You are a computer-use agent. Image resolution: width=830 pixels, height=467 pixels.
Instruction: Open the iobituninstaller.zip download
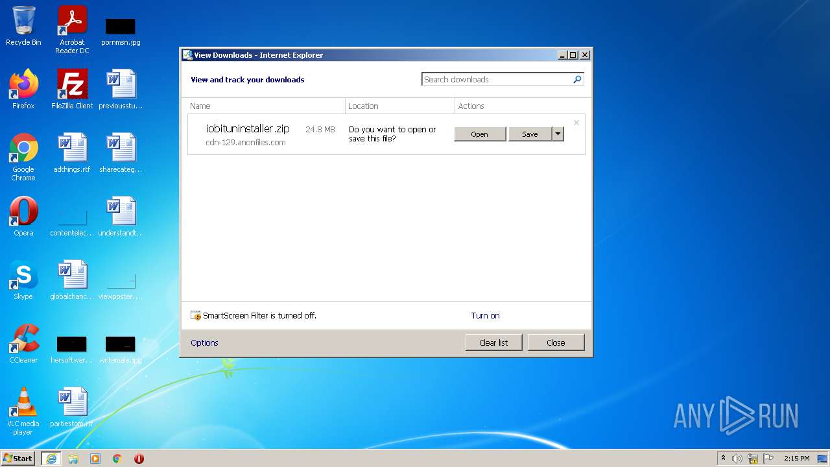pyautogui.click(x=480, y=134)
